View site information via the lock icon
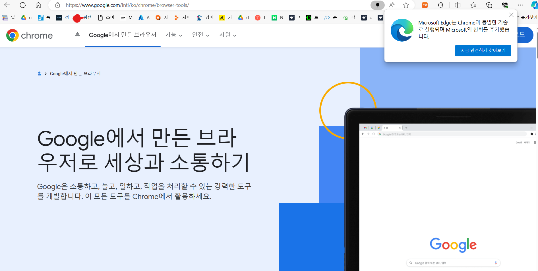The image size is (538, 271). point(58,5)
